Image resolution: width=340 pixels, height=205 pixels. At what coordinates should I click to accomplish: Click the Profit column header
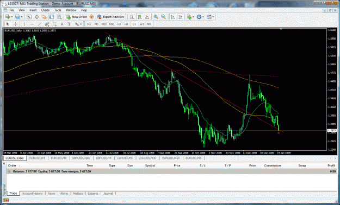tap(331, 165)
